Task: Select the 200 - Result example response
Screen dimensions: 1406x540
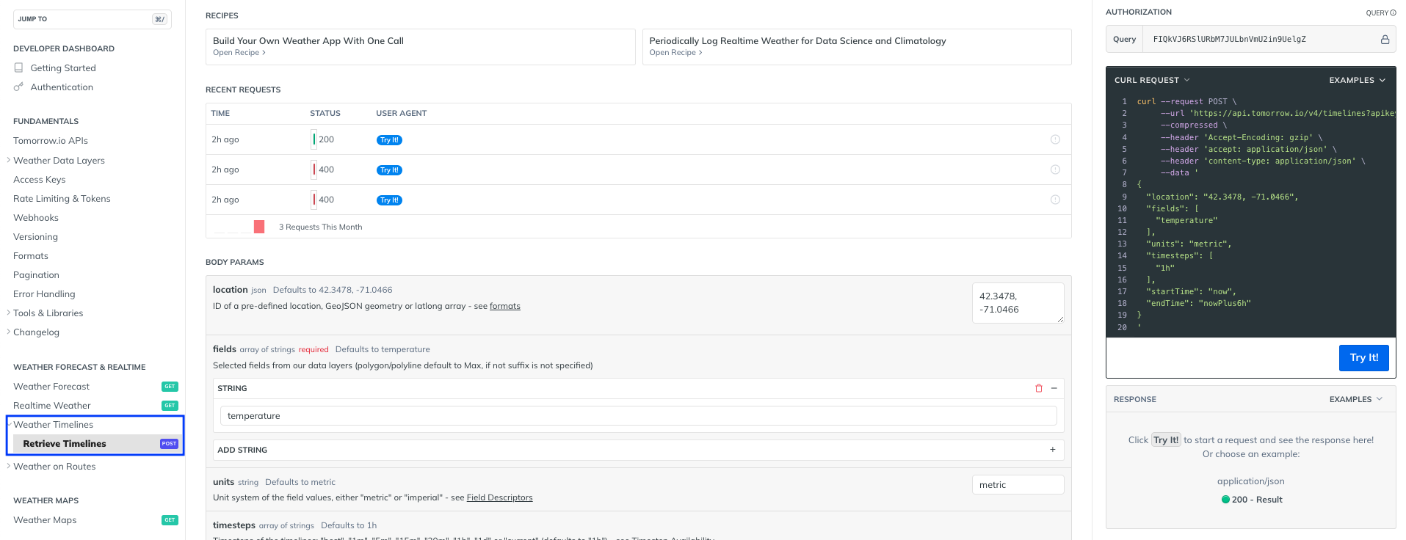Action: pos(1251,500)
